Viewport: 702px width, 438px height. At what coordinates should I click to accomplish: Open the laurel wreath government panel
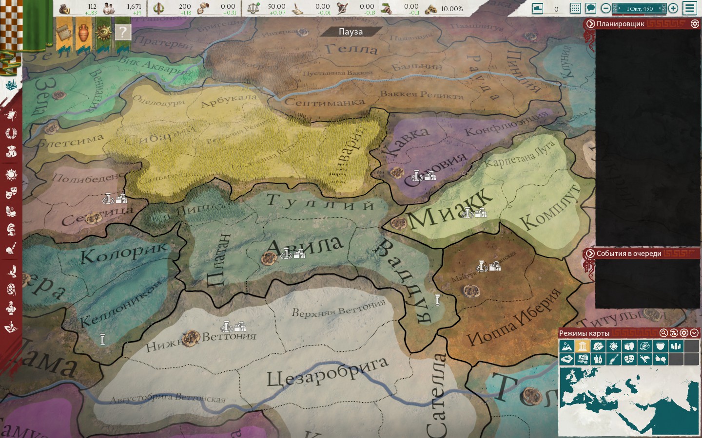tap(11, 133)
